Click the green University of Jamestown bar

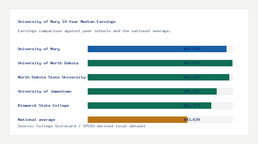(x=152, y=91)
